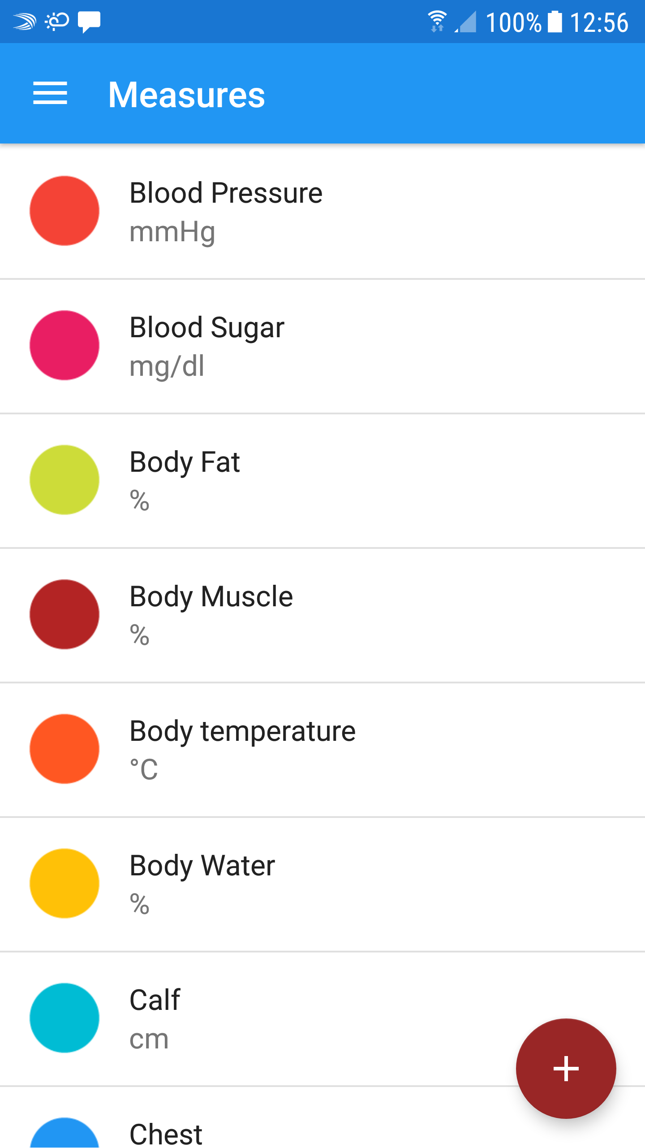Tap the battery status icon
645x1148 pixels.
pos(555,22)
